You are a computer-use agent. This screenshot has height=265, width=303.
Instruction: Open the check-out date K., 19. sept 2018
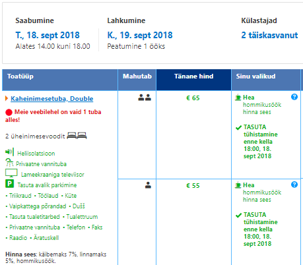click(x=140, y=35)
